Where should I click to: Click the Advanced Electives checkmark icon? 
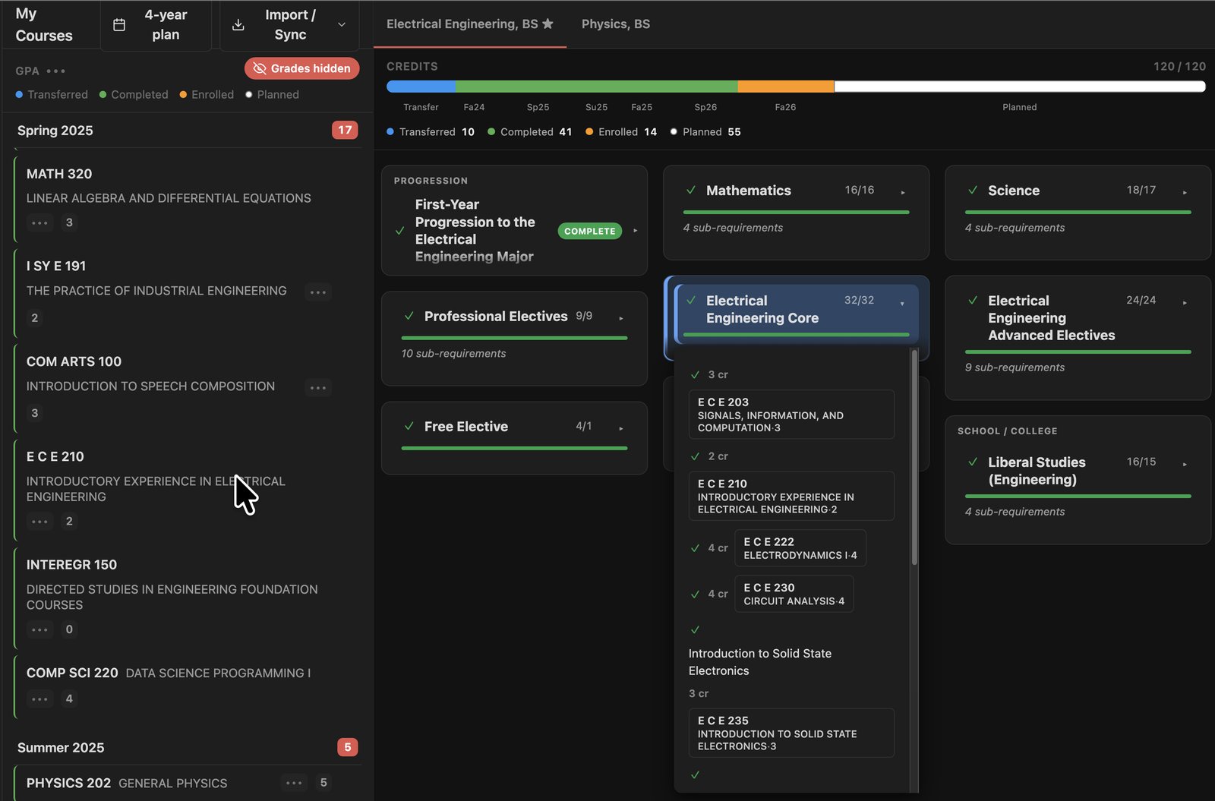(973, 301)
